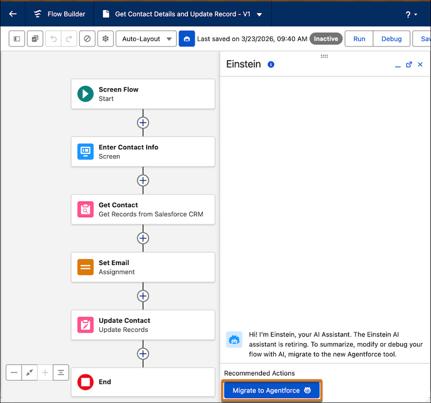Click the Recommended Actions heading
The height and width of the screenshot is (403, 431).
click(260, 373)
